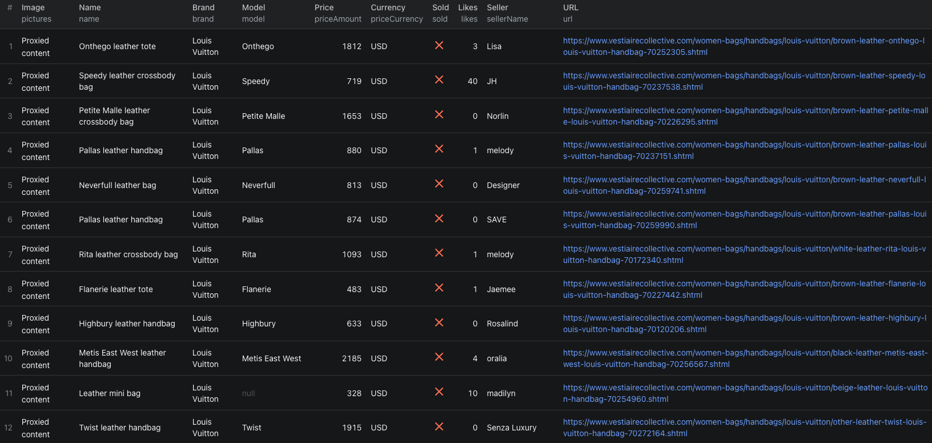Click sold X icon in Neverfull row
Viewport: 932px width, 443px height.
[x=439, y=183]
